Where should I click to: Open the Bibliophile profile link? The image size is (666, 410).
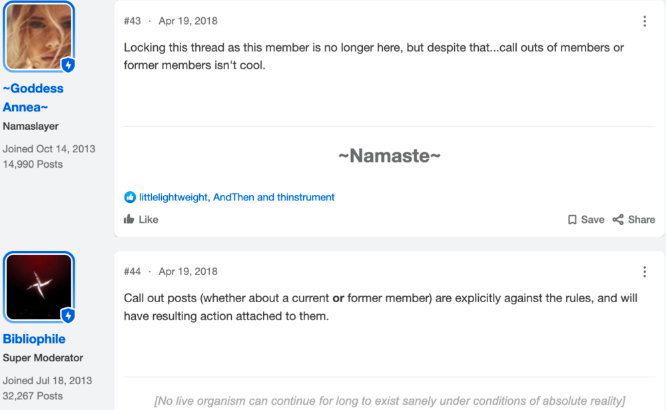coord(34,339)
